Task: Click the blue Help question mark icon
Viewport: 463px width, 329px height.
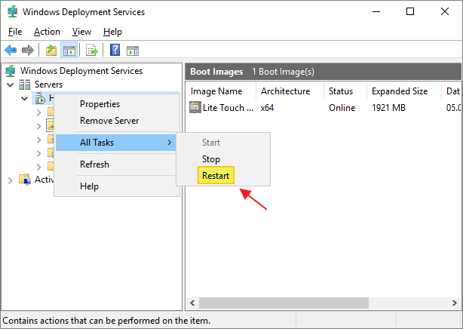Action: (115, 51)
